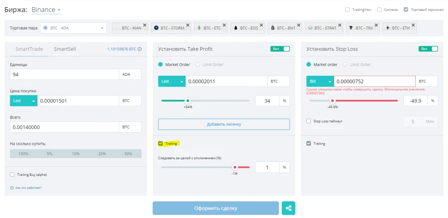Open the Торговая пара BTC - ADA dropdown
Viewport: 448px width, 218px height.
(x=73, y=28)
